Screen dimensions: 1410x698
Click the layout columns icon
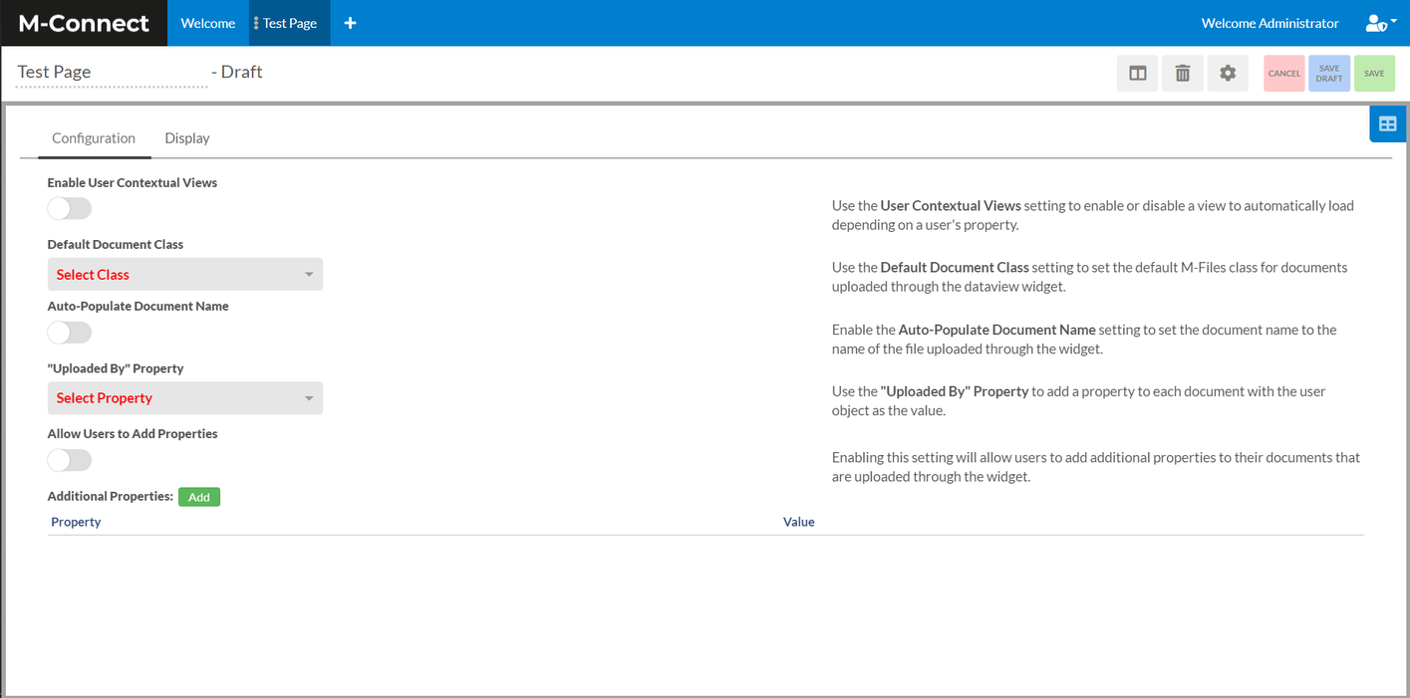(x=1137, y=74)
